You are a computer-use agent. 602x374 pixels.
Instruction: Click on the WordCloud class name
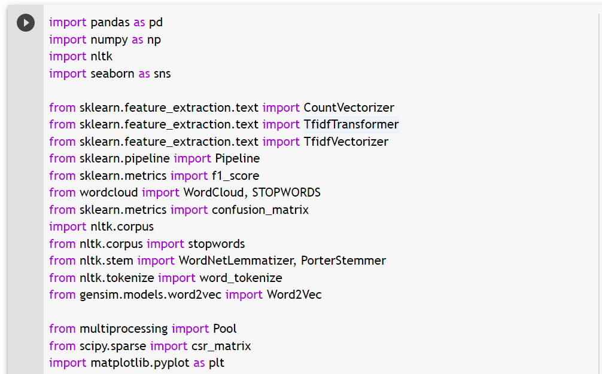(x=214, y=192)
